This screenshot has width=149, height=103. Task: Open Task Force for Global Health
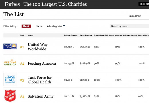40,80
